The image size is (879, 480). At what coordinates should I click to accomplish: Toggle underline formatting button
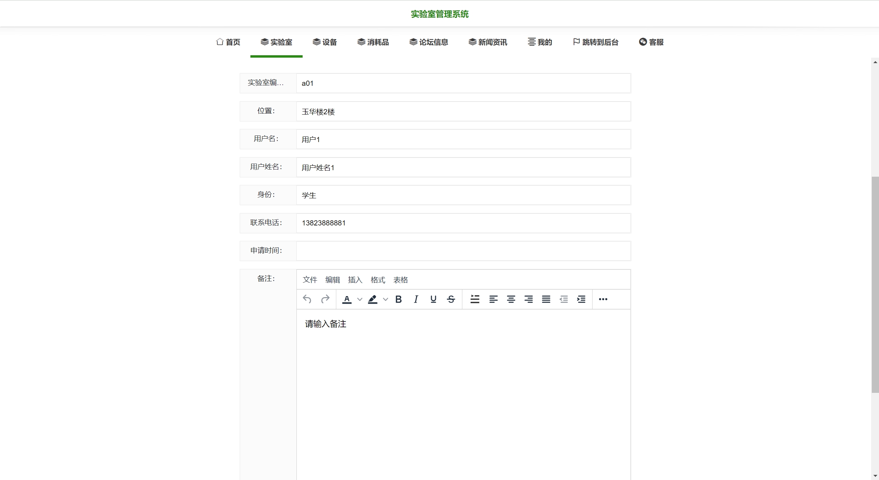(x=433, y=299)
